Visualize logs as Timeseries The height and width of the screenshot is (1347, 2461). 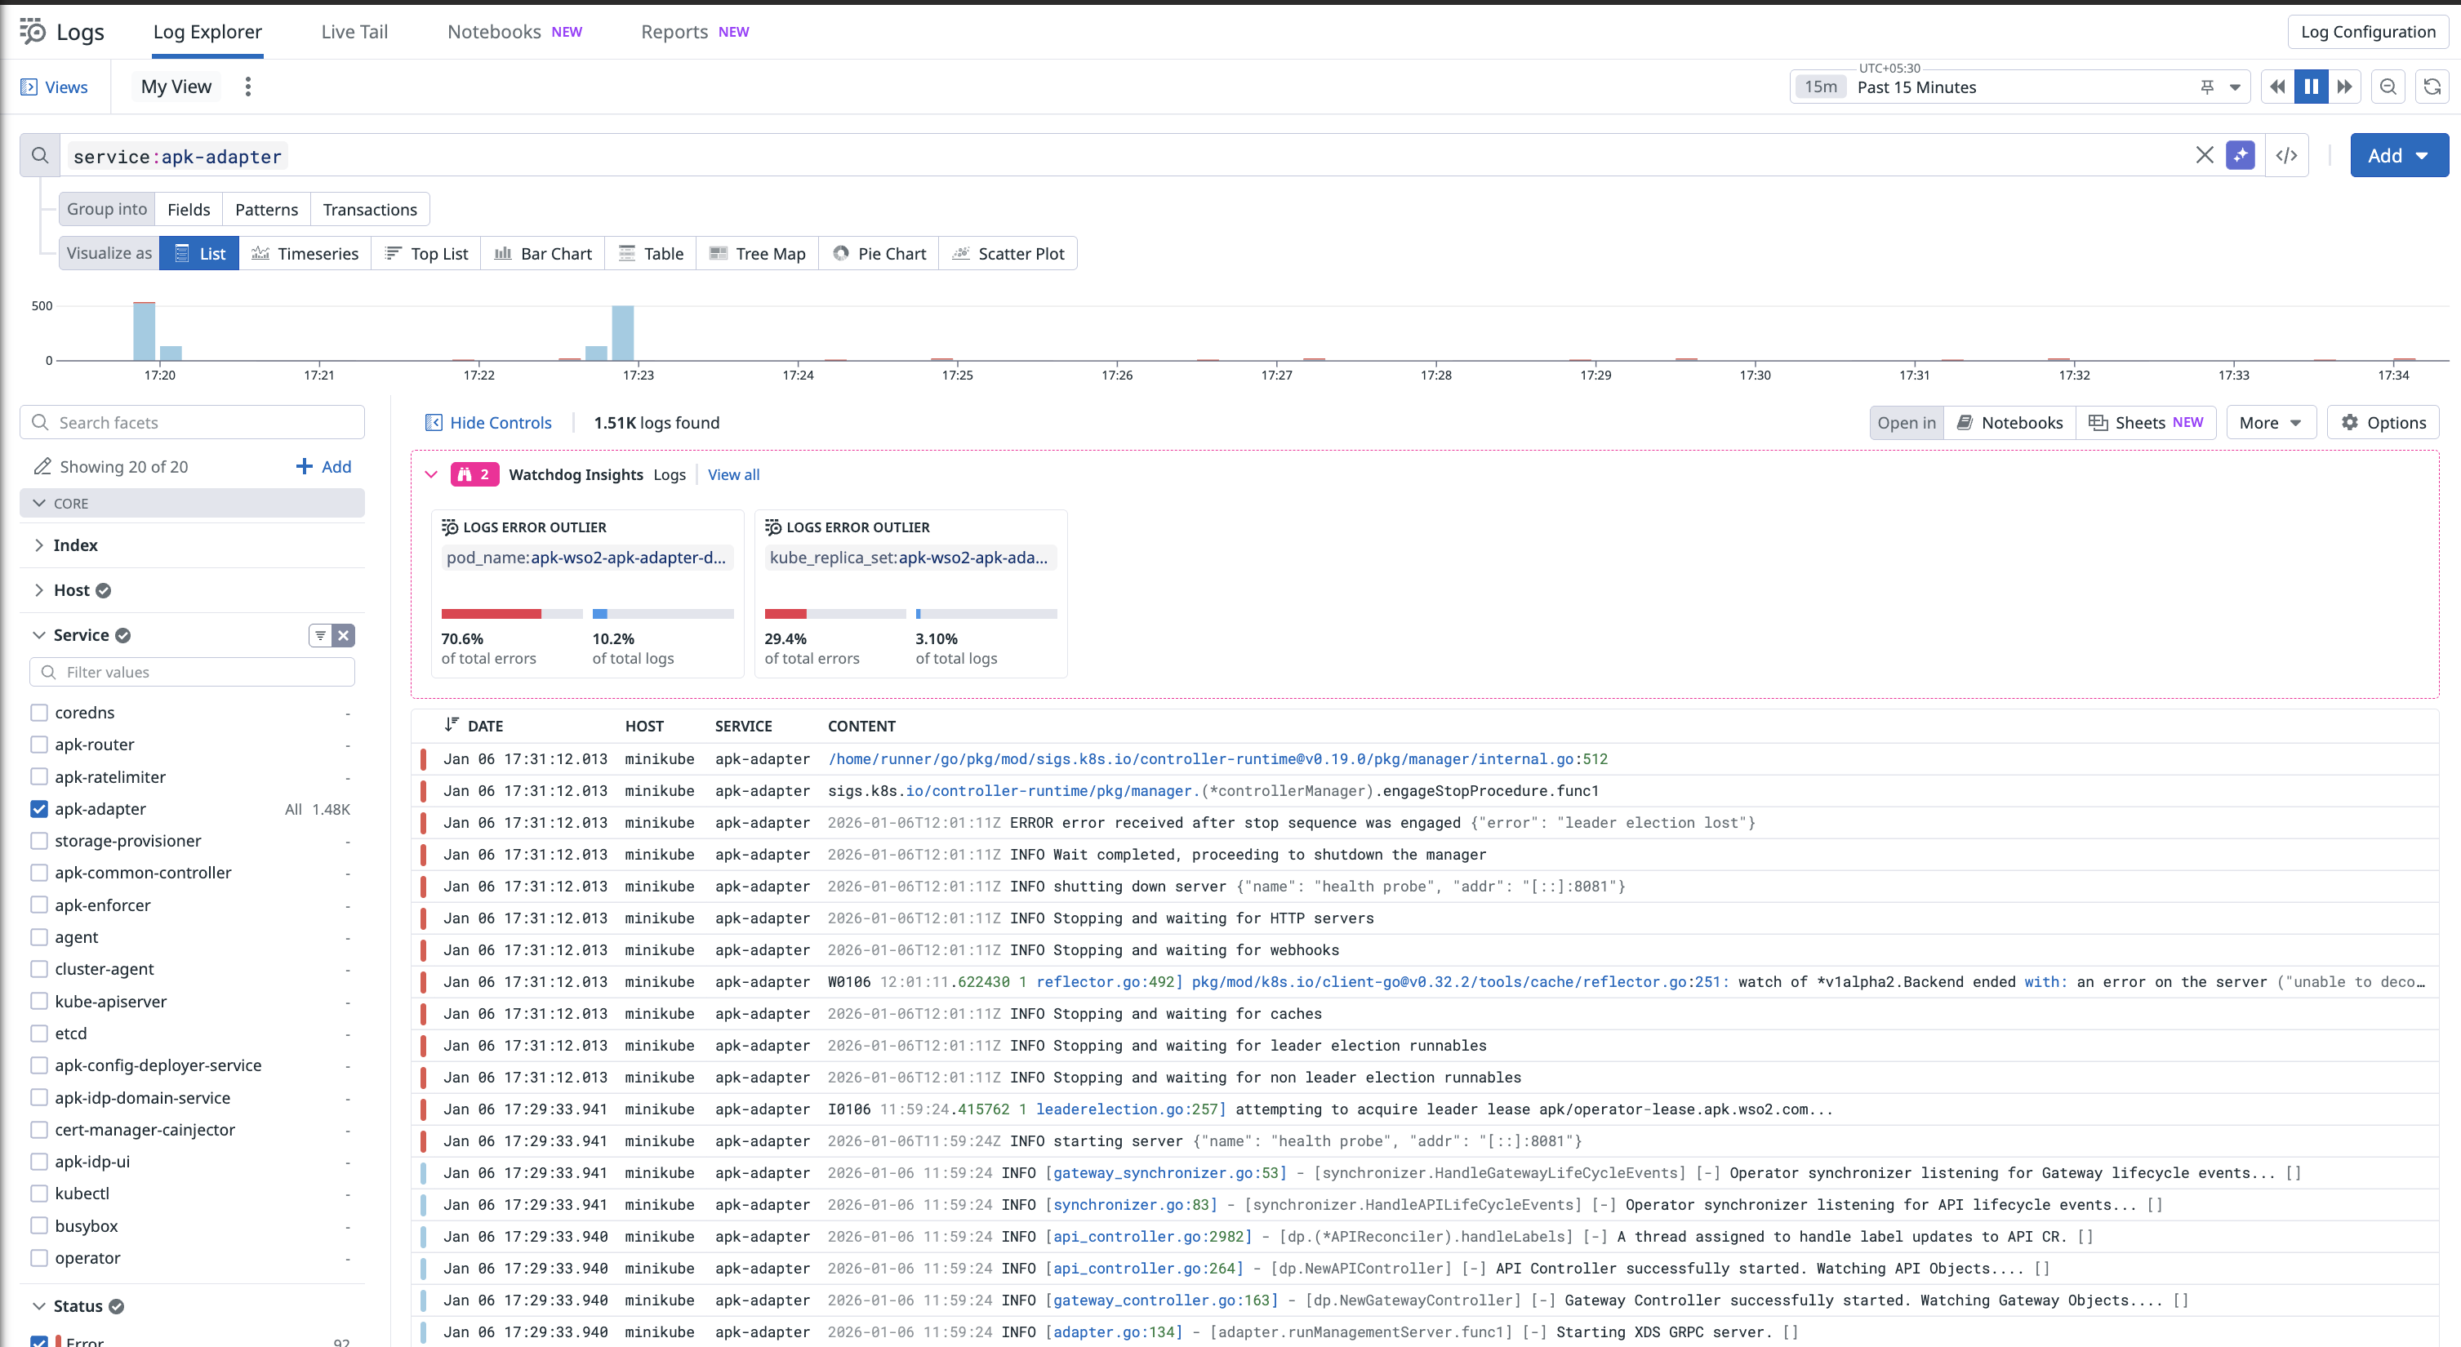coord(305,253)
